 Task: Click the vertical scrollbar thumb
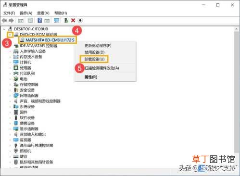click(237, 92)
